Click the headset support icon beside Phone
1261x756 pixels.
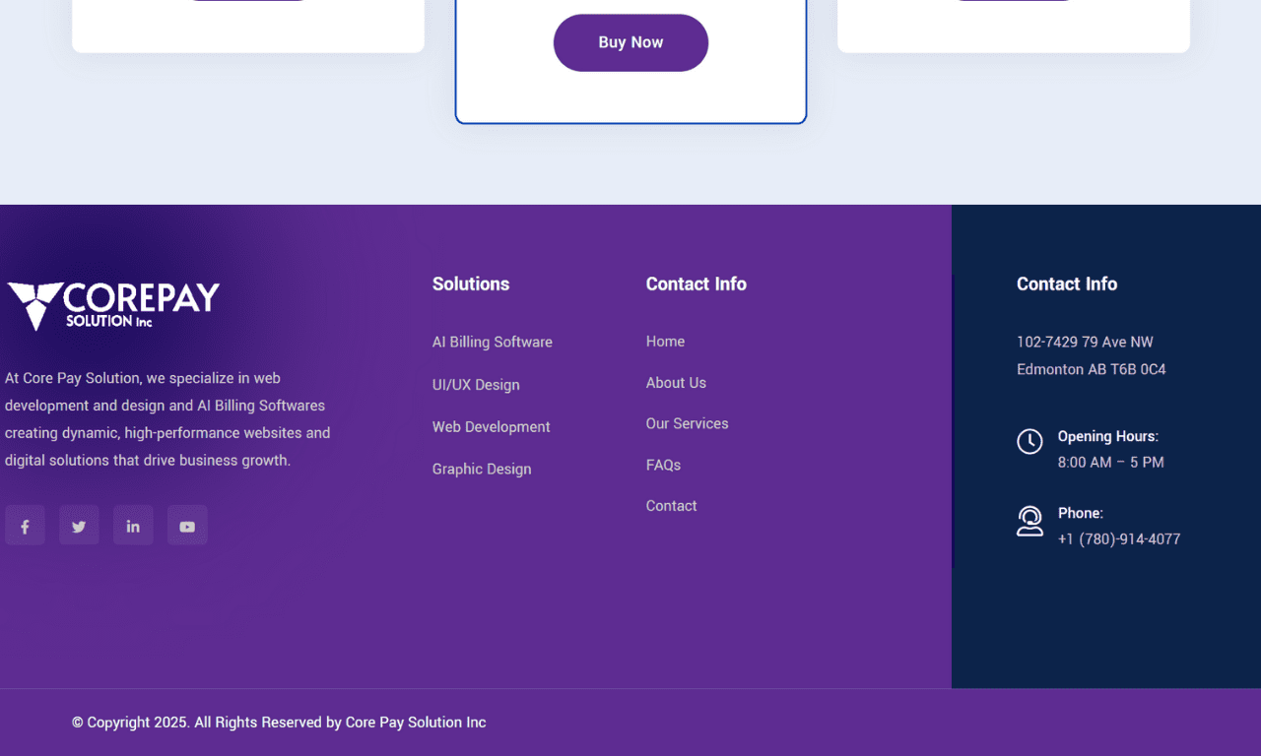(x=1029, y=521)
